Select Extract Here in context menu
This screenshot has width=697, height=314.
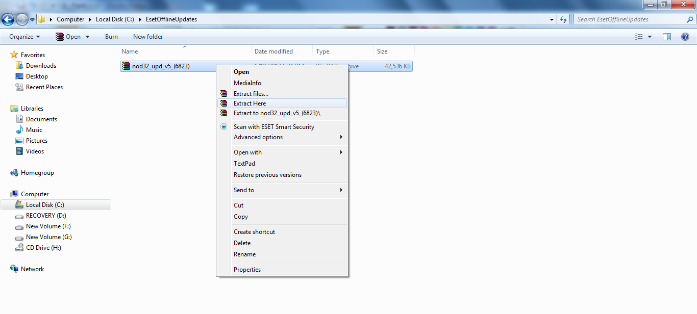click(x=282, y=103)
